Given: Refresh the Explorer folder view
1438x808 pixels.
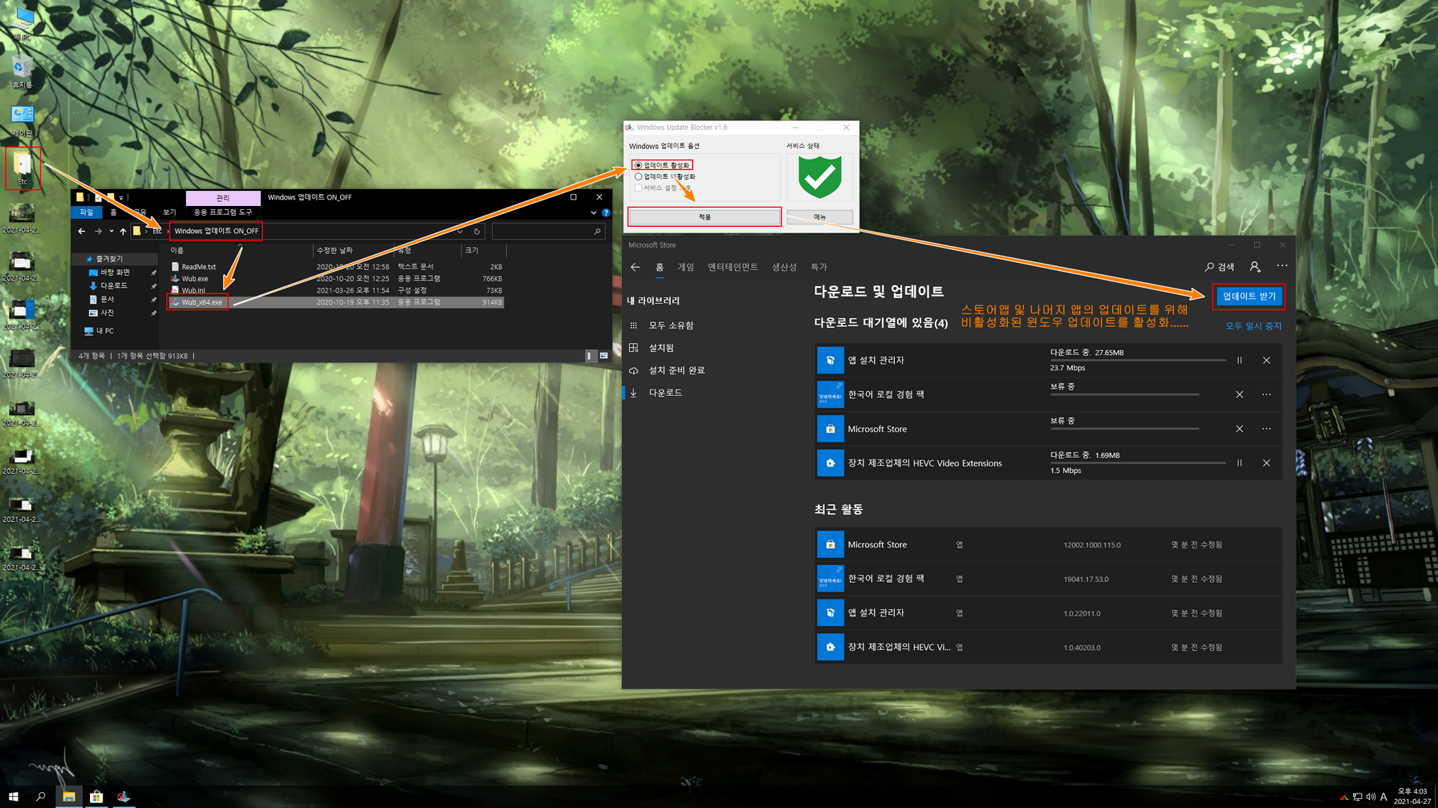Looking at the screenshot, I should pyautogui.click(x=477, y=231).
